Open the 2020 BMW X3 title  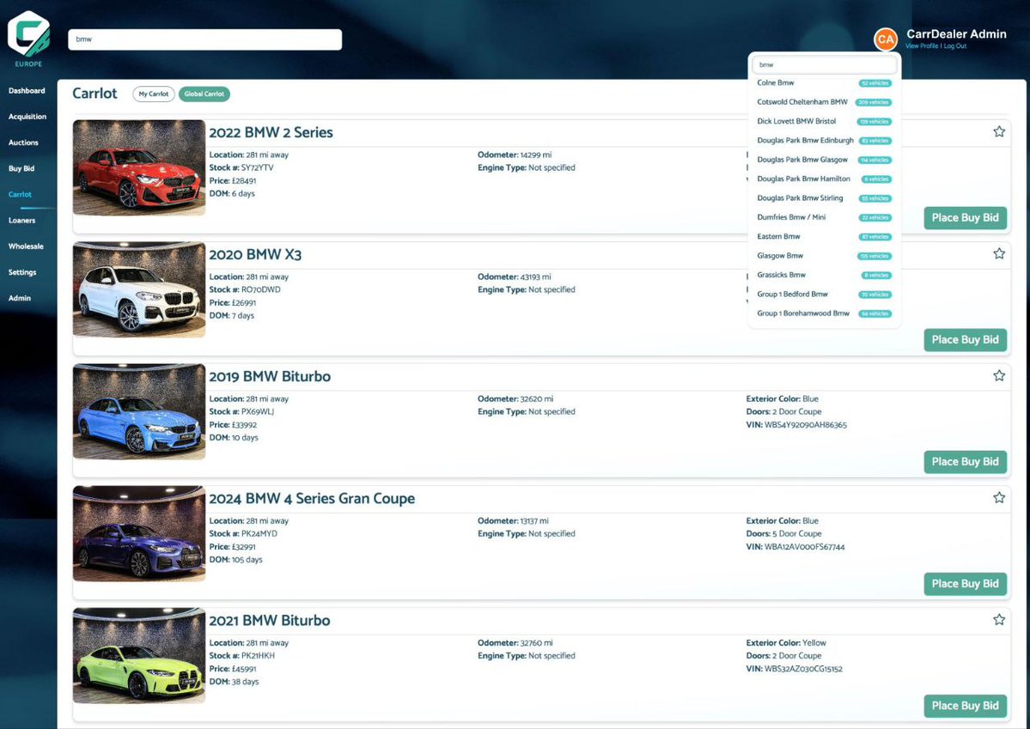coord(255,255)
